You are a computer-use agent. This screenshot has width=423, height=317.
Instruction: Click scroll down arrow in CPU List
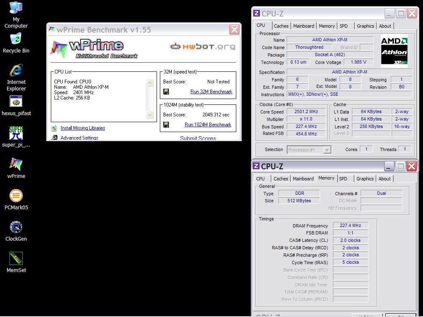(x=150, y=115)
